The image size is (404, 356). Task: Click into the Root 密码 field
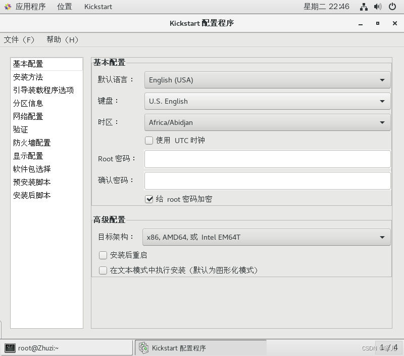(268, 159)
